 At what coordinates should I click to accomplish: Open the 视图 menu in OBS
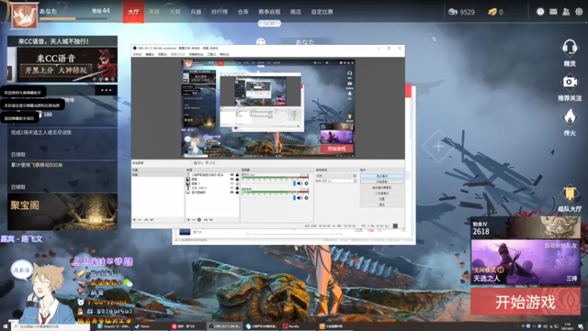[x=162, y=54]
